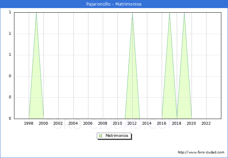Select the green legend color swatch
Screen dimensions: 228x158
tap(101, 136)
